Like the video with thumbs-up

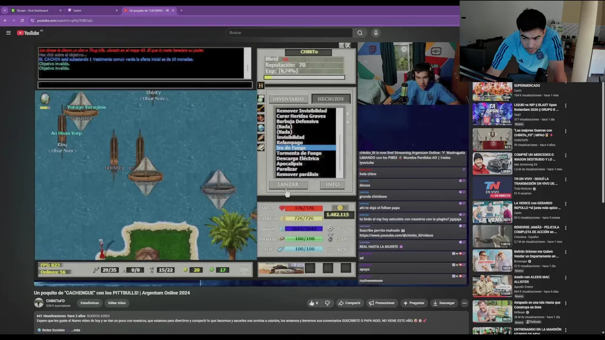tap(314, 303)
